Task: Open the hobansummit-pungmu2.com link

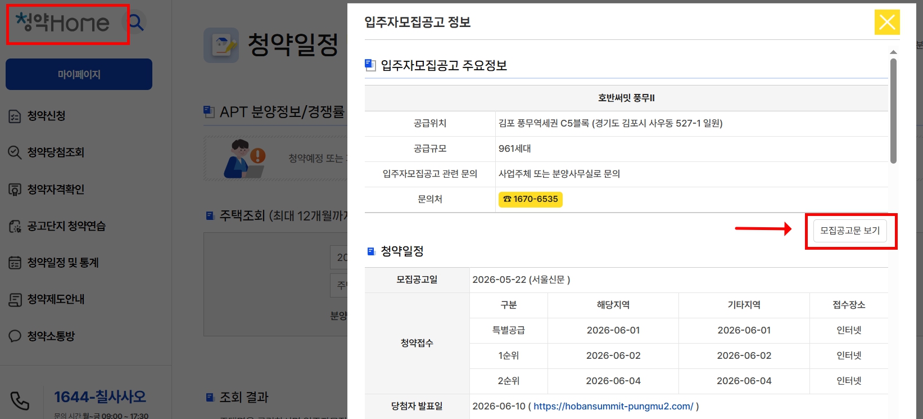Action: click(x=613, y=406)
